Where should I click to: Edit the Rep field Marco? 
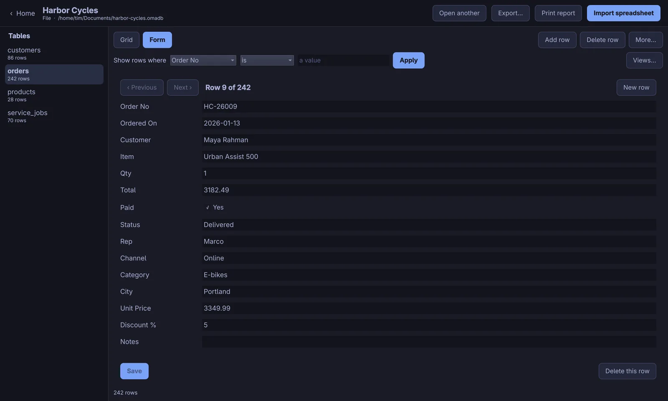tap(429, 241)
